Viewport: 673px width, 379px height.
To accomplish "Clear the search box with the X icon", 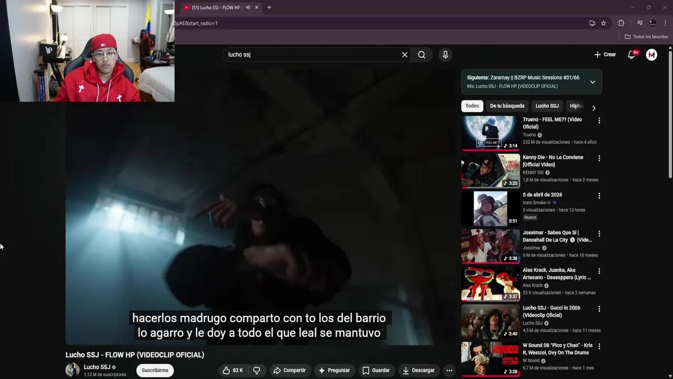I will tap(405, 55).
